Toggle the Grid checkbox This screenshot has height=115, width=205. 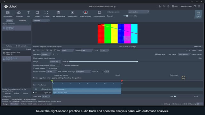click(x=183, y=104)
